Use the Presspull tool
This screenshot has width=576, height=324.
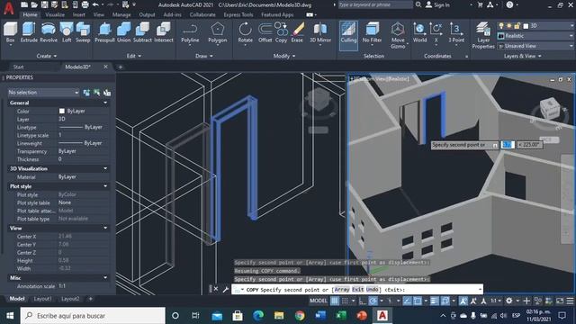pyautogui.click(x=104, y=32)
